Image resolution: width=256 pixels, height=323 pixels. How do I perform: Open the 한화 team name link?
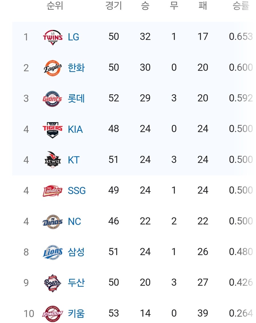point(76,68)
